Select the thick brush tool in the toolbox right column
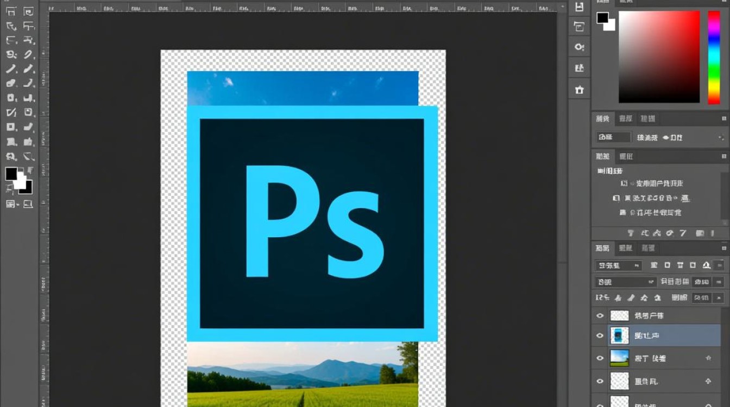The width and height of the screenshot is (730, 407). click(28, 69)
